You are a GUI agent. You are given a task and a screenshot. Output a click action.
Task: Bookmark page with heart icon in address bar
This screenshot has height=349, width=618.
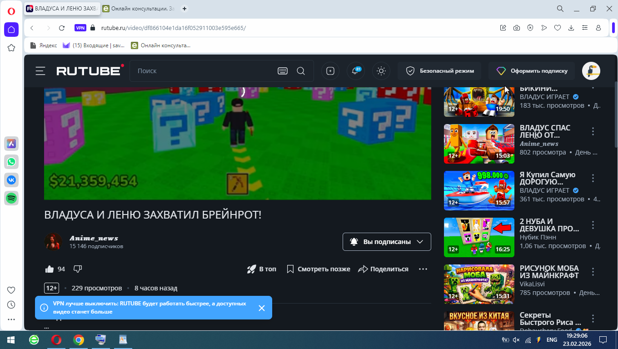pyautogui.click(x=558, y=28)
